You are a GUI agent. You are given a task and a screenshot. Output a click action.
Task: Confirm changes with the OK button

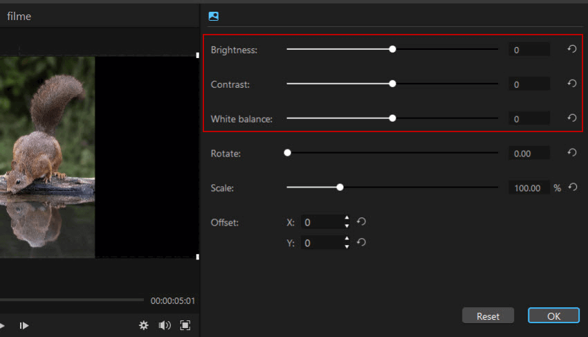[x=553, y=316]
